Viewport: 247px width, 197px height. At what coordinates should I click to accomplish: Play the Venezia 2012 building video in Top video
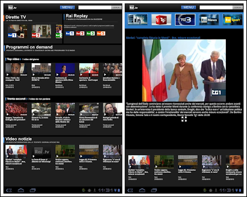point(41,70)
